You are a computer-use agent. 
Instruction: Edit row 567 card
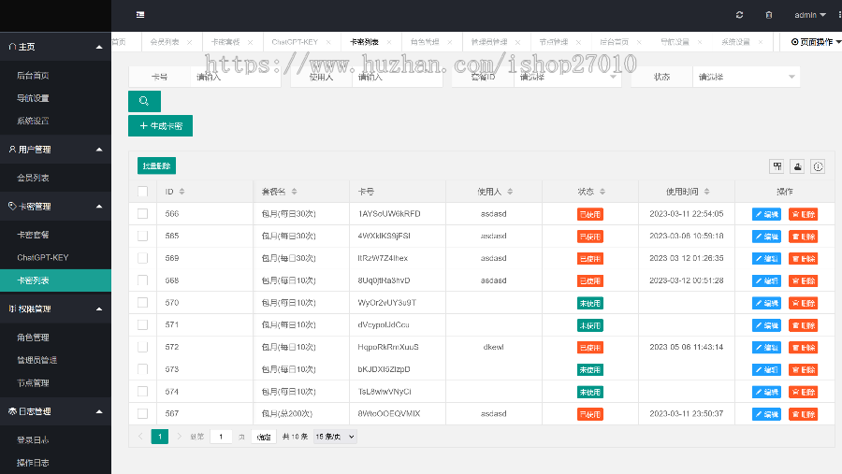766,414
